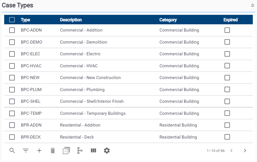The image size is (257, 162).
Task: Click the trash delete icon
Action: click(x=53, y=151)
